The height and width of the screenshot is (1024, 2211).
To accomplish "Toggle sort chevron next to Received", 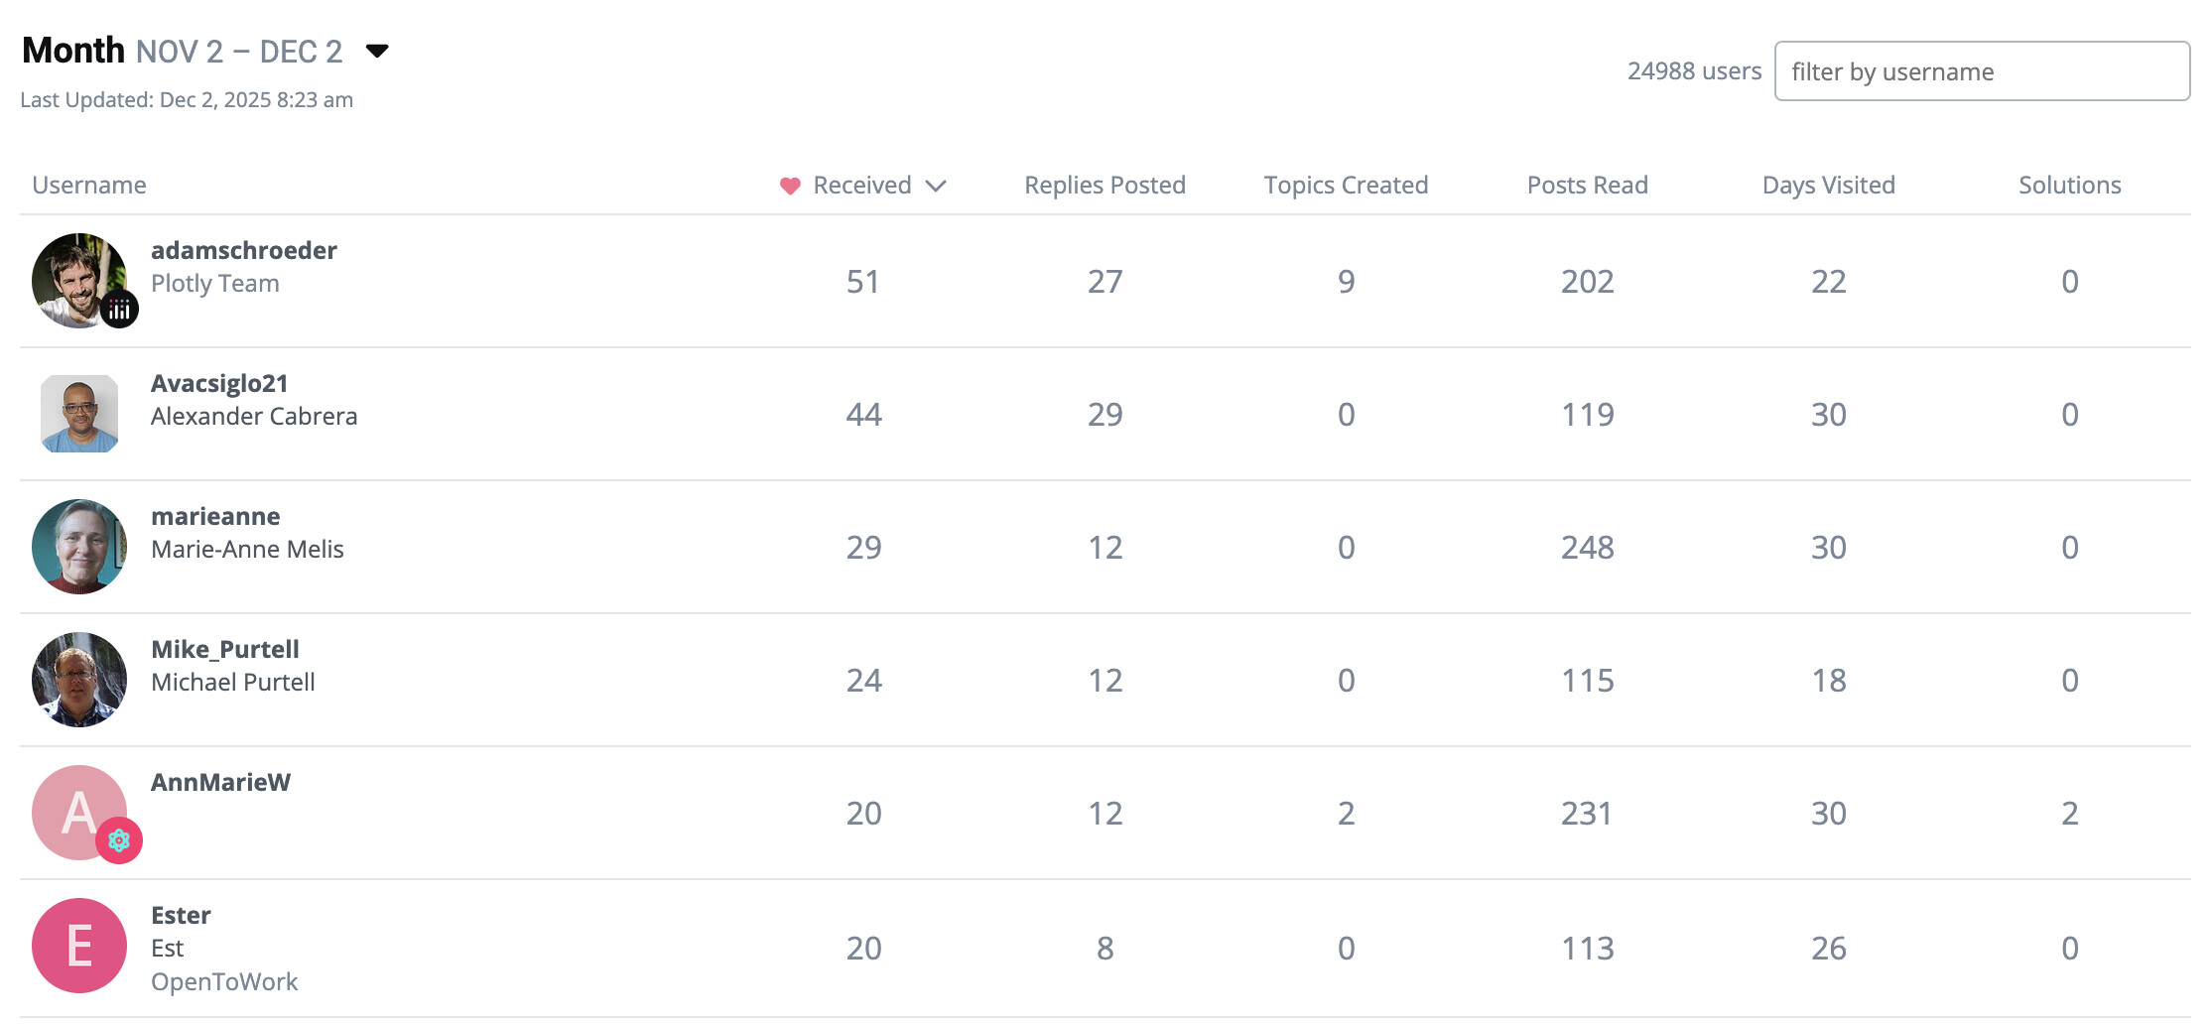I will tap(936, 186).
